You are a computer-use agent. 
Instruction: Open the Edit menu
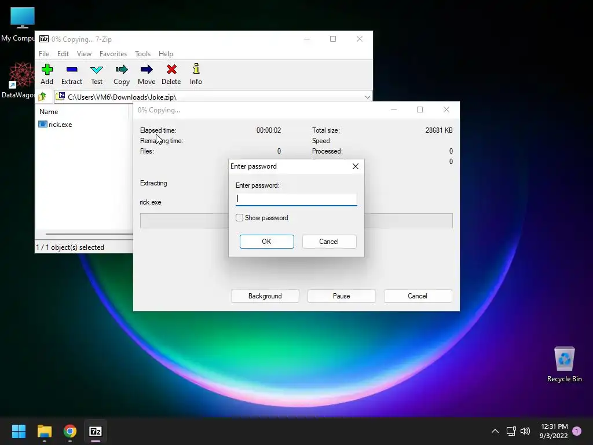[x=63, y=54]
